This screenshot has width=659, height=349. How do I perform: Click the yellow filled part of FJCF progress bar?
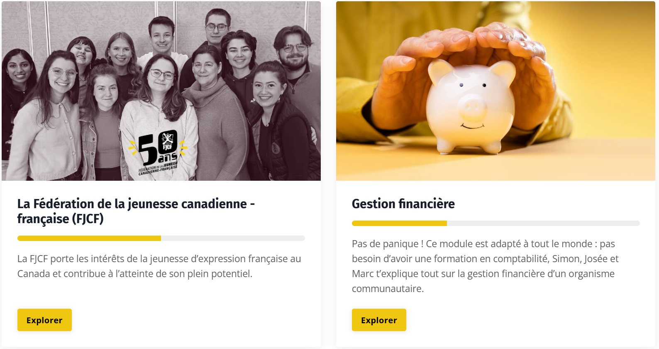89,238
